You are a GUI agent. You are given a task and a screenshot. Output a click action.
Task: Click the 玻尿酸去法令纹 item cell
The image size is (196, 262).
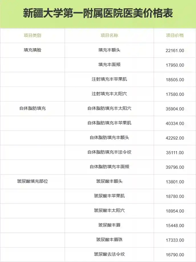coord(109,254)
